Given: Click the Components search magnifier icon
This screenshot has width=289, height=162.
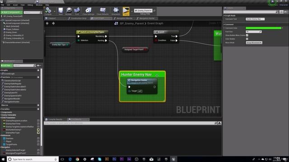Looking at the screenshot, I should click(x=41, y=13).
